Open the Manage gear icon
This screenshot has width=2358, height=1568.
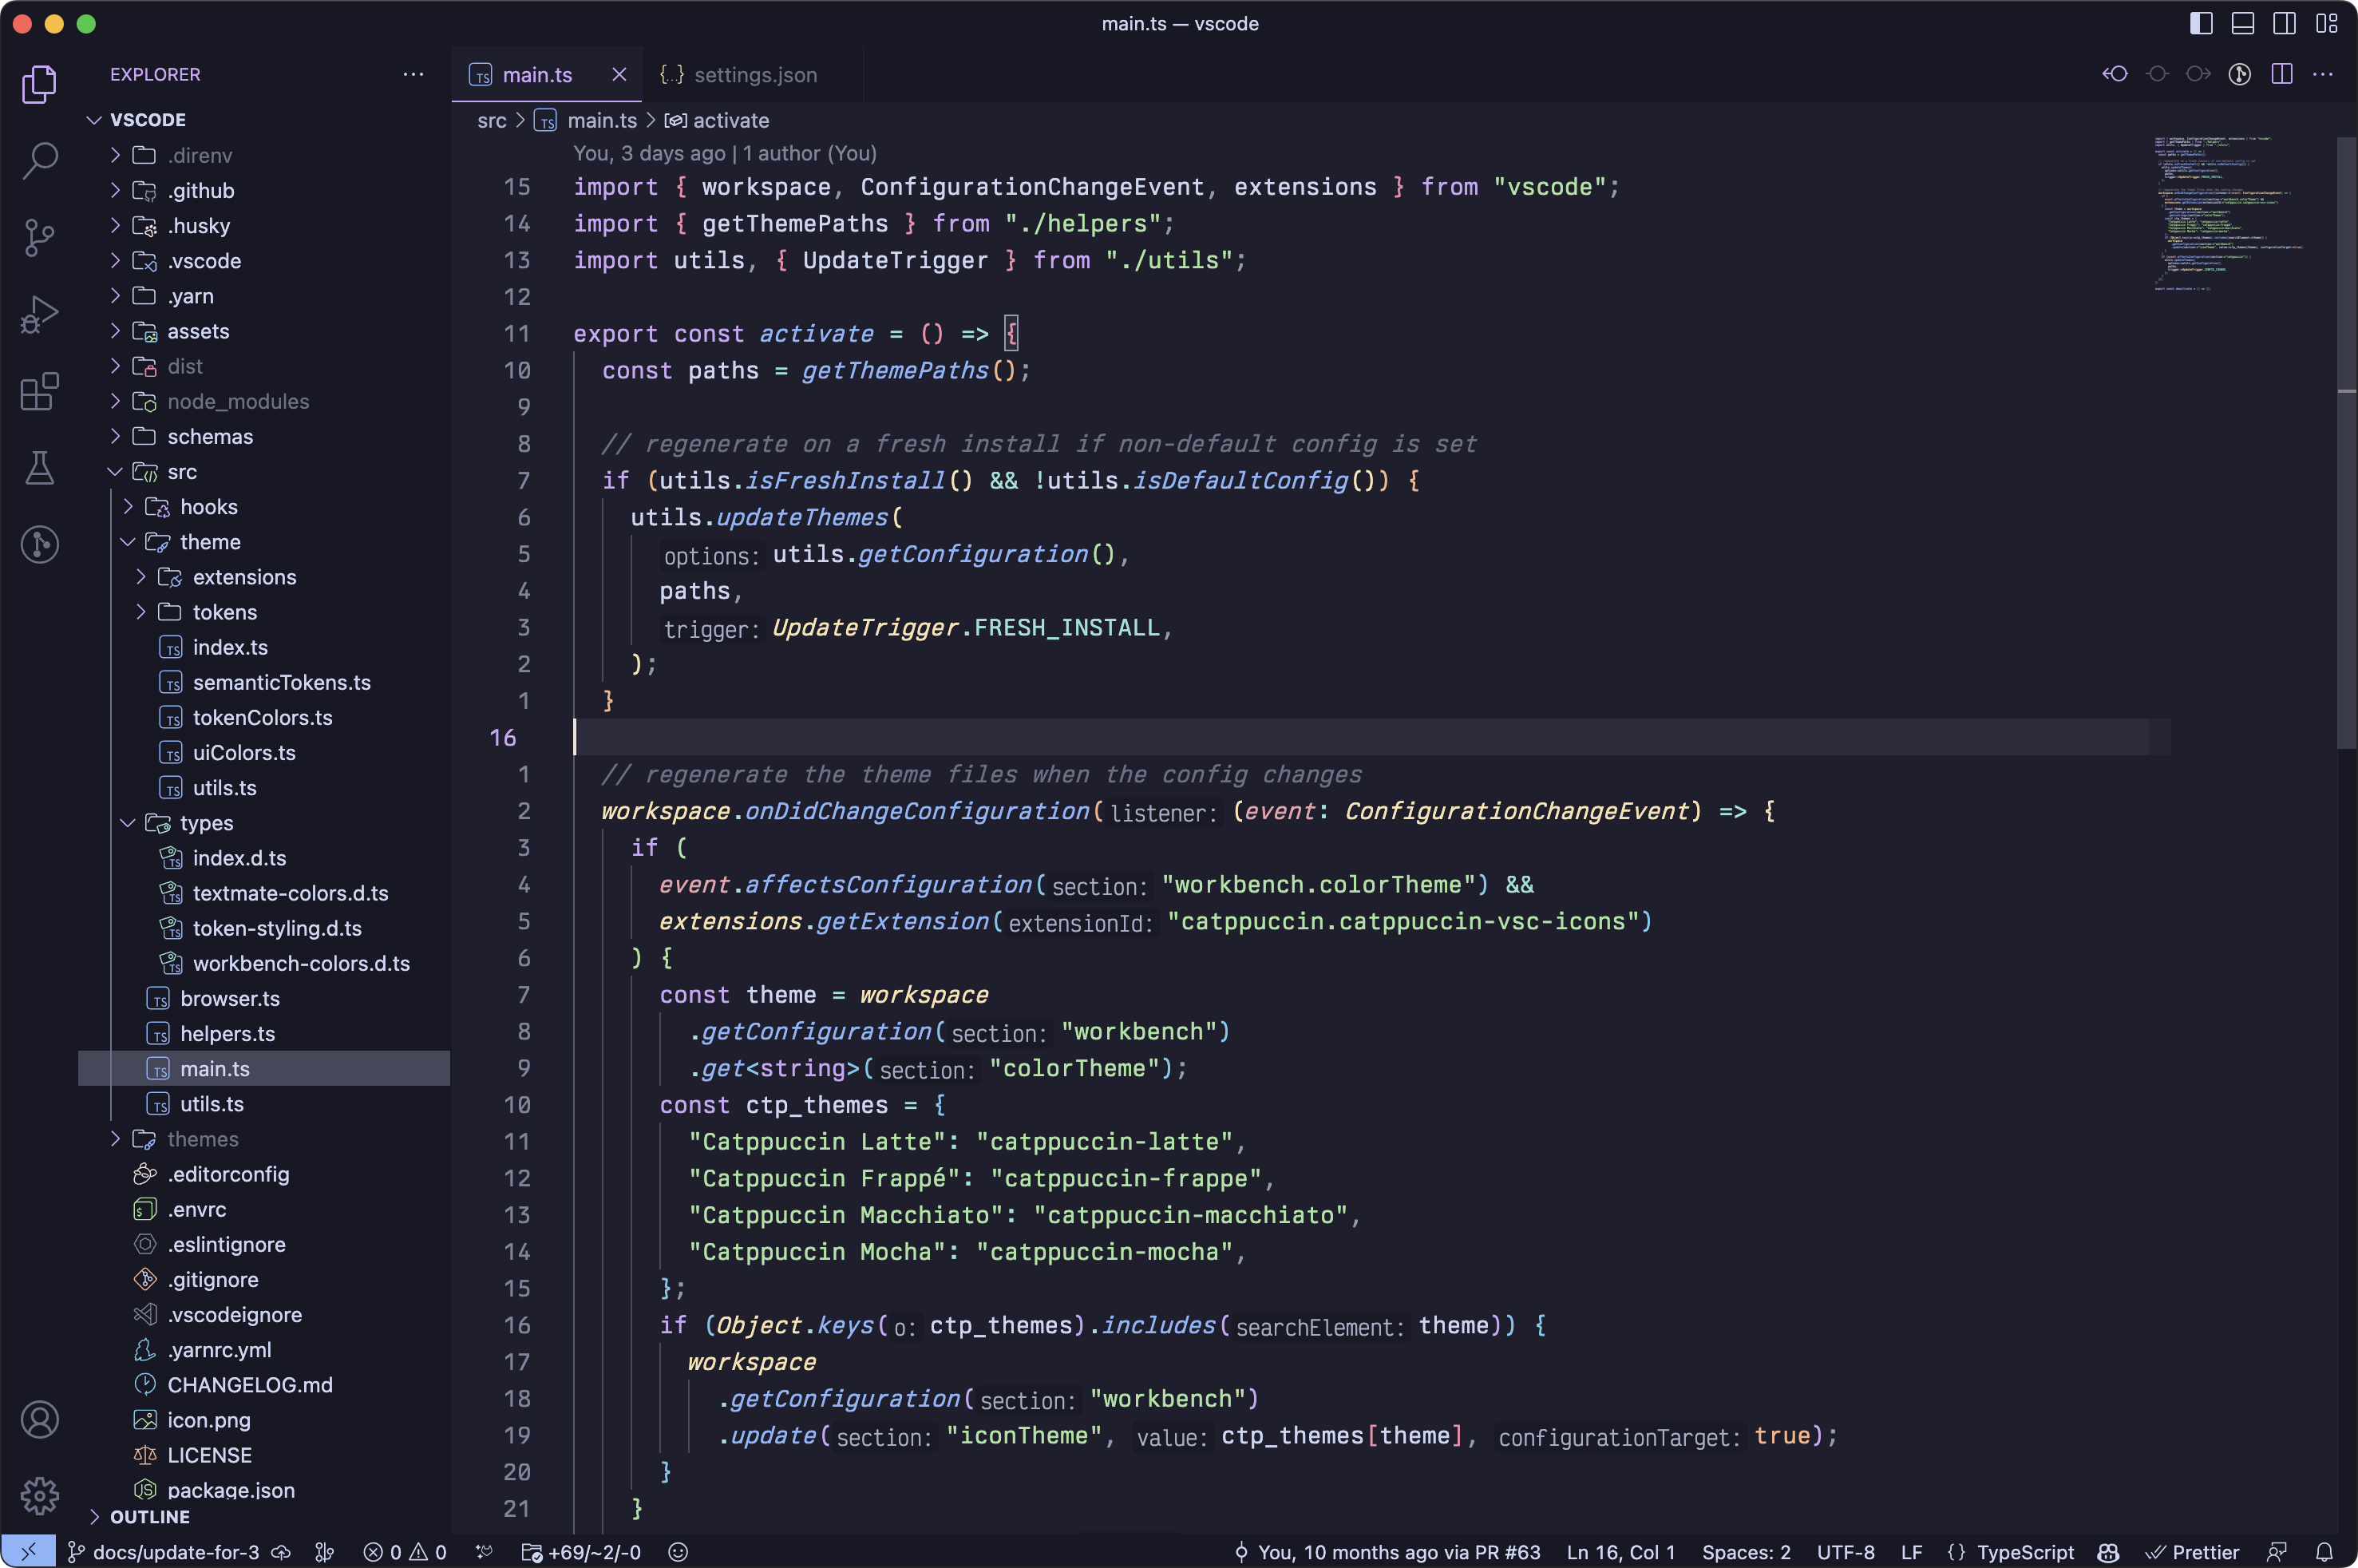[39, 1496]
